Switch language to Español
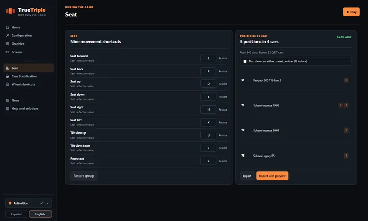 (16, 214)
